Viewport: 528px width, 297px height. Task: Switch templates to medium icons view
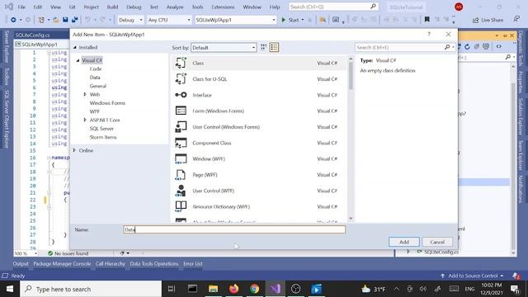[x=264, y=48]
